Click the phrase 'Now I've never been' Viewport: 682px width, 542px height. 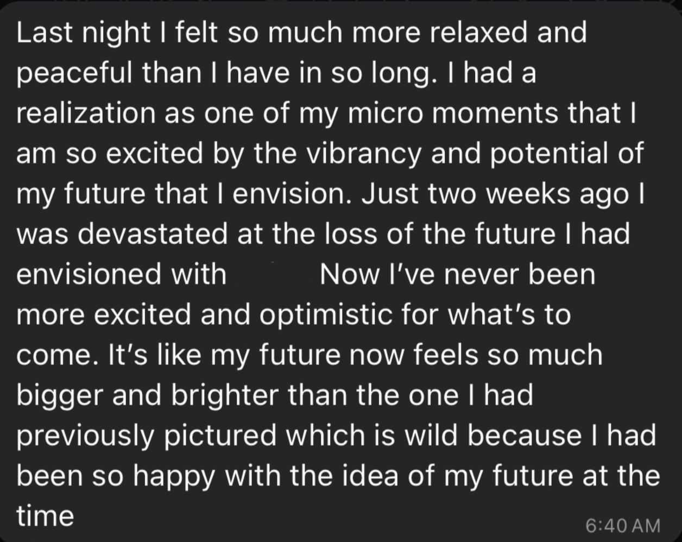tap(457, 274)
